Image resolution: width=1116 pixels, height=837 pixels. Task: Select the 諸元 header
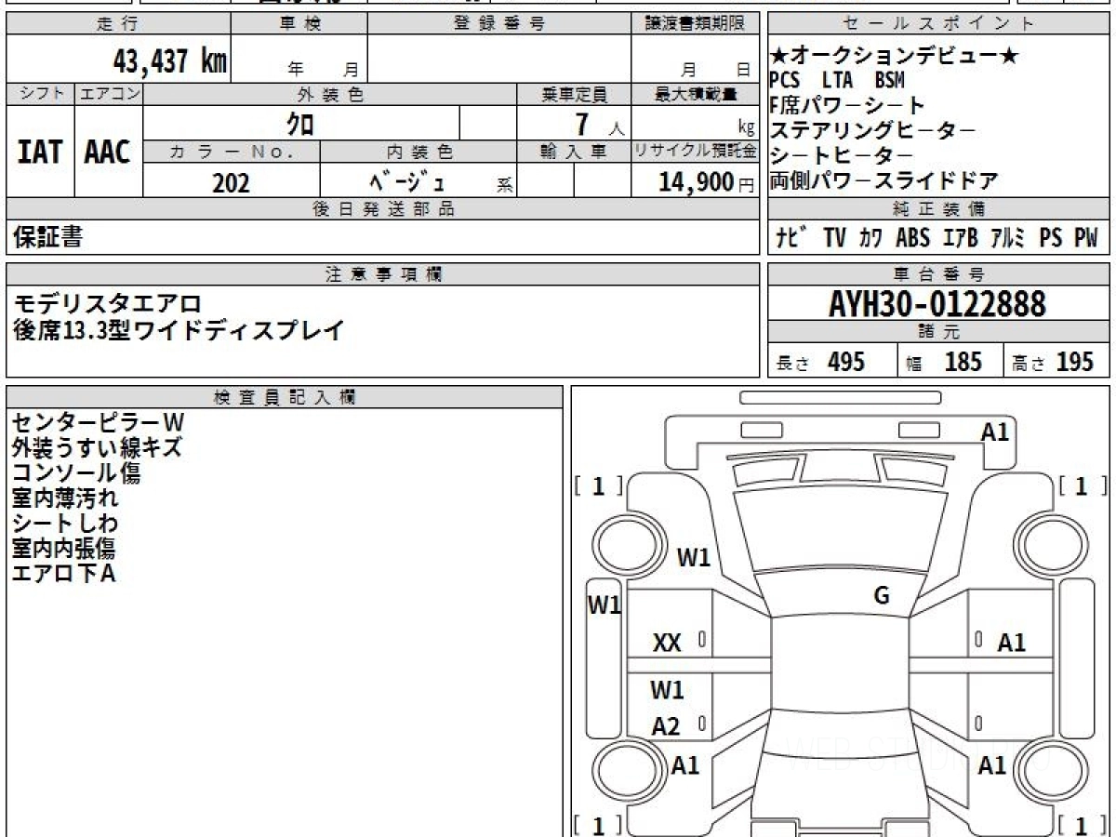pos(939,332)
